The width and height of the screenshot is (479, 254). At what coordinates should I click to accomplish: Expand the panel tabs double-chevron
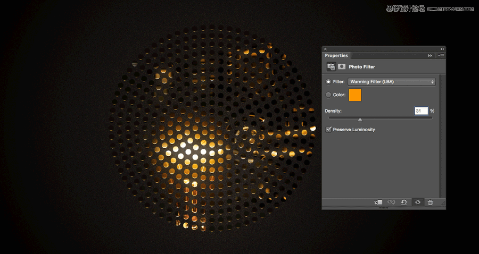(430, 55)
